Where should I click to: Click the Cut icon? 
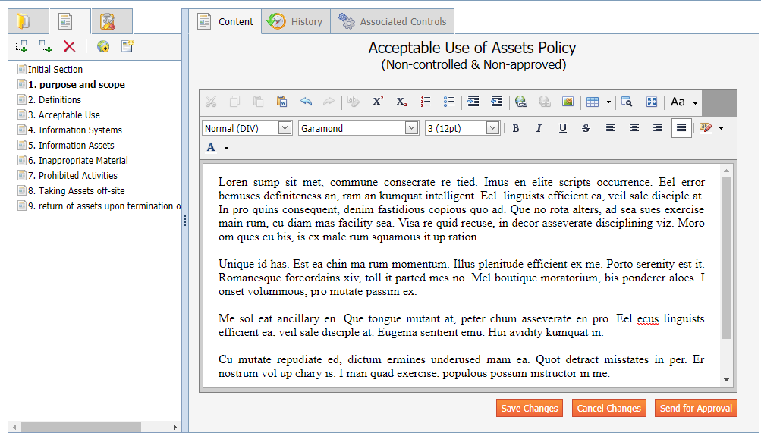click(211, 102)
